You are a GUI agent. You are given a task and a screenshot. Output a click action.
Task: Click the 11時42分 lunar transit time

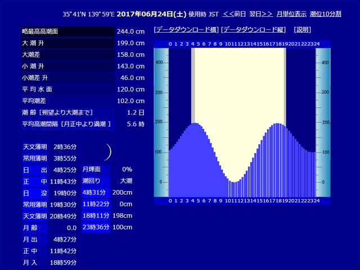click(x=63, y=251)
